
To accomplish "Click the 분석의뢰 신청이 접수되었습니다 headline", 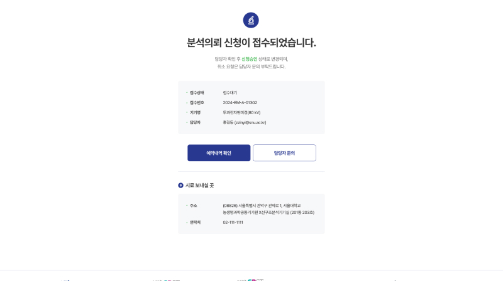I will coord(251,43).
